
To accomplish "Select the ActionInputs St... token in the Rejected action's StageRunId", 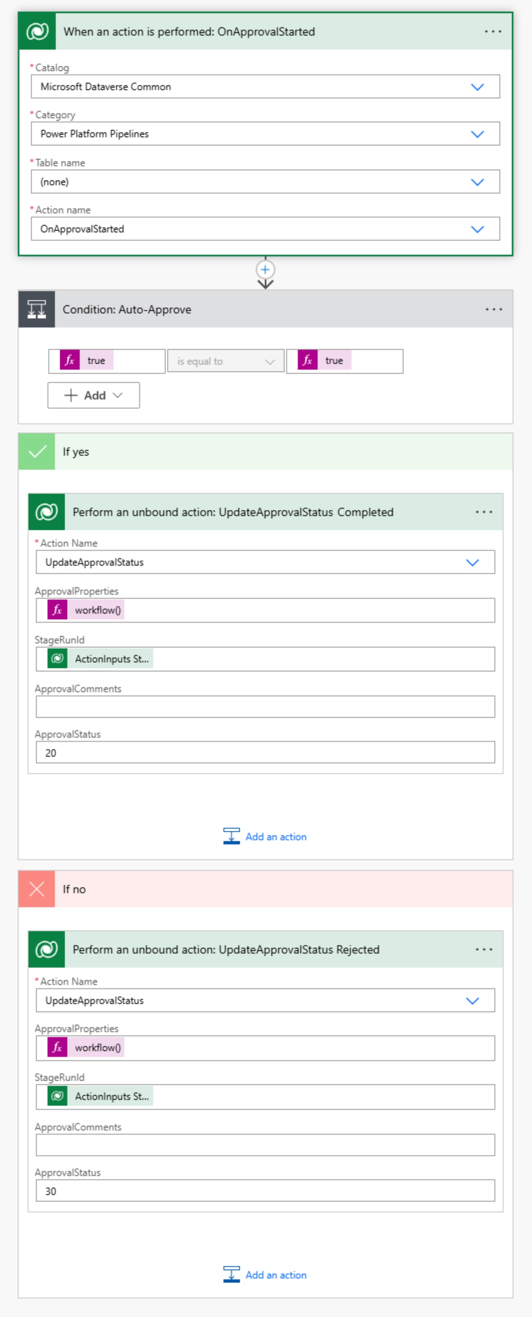I will coord(100,1096).
